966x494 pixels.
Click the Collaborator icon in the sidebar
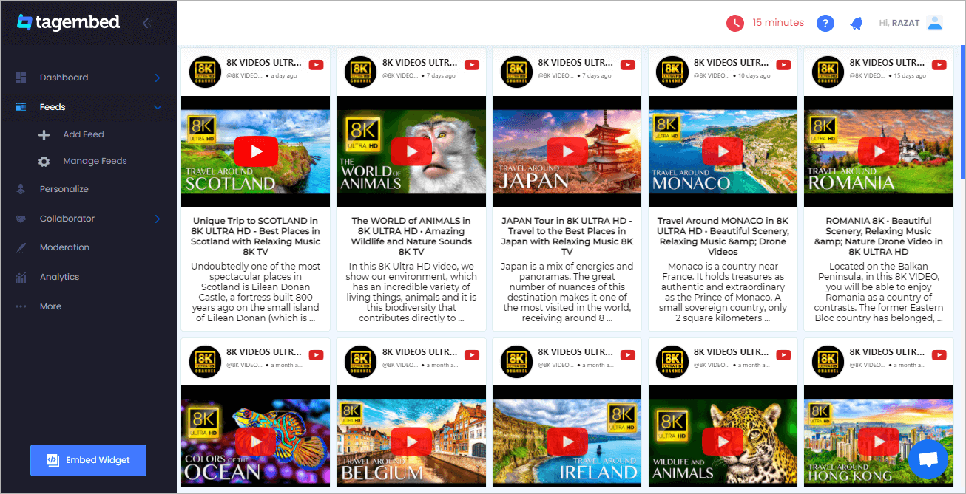tap(21, 219)
